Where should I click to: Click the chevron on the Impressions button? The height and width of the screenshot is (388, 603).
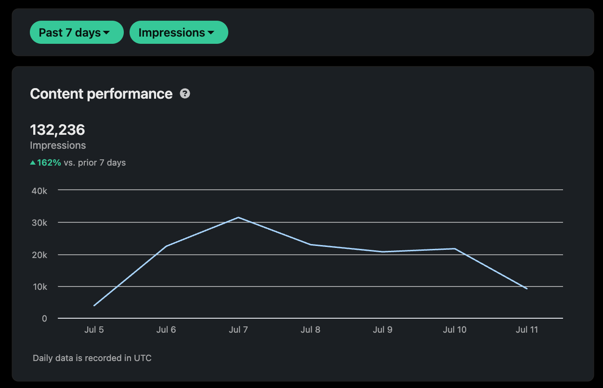tap(212, 32)
